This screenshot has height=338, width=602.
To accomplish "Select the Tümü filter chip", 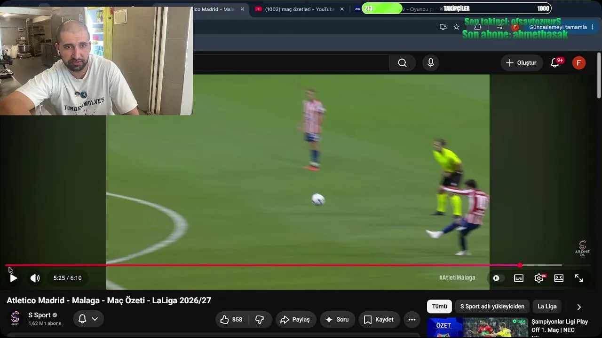I will pos(439,307).
